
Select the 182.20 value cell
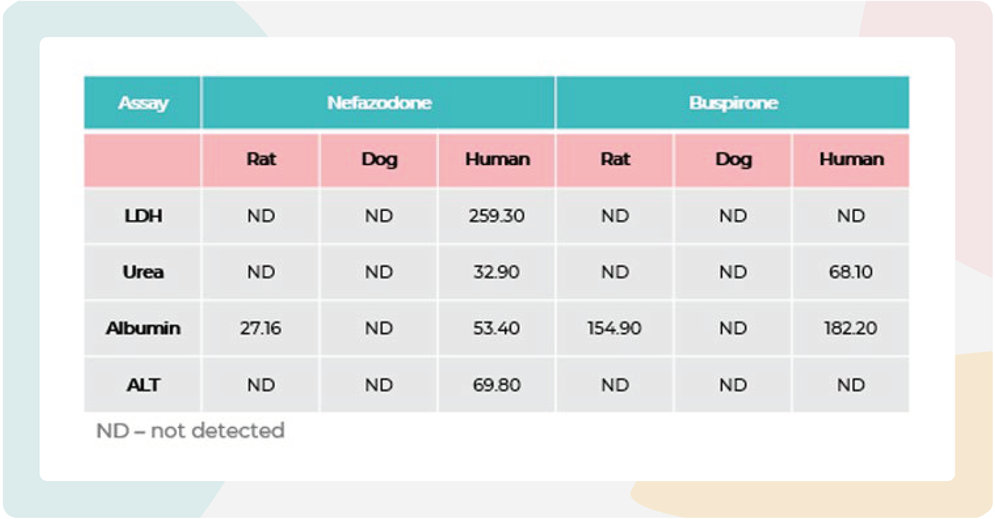point(850,329)
